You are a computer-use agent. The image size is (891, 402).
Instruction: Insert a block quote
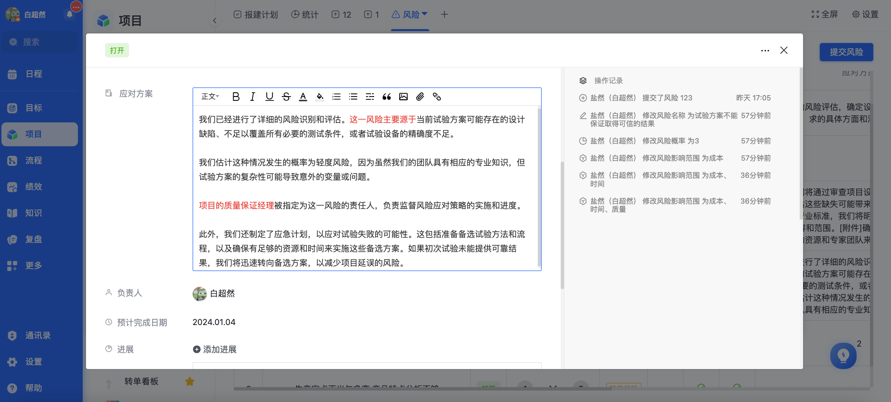pyautogui.click(x=387, y=97)
